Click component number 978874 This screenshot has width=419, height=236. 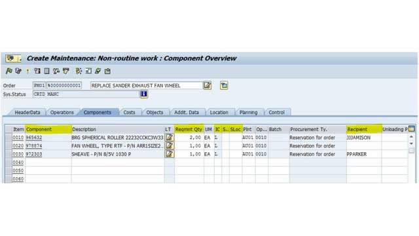coord(33,146)
